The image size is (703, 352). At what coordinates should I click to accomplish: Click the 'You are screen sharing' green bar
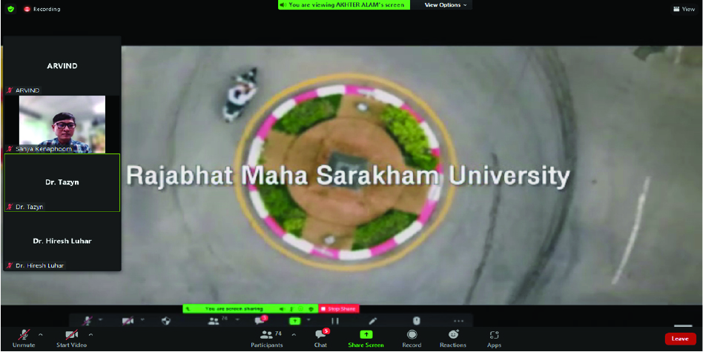[x=250, y=309]
